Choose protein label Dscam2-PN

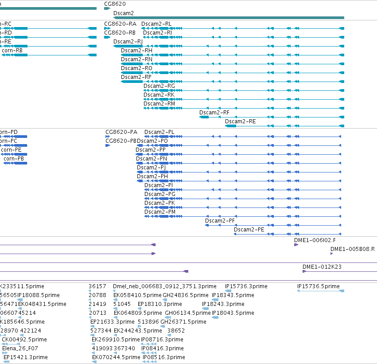click(x=152, y=159)
